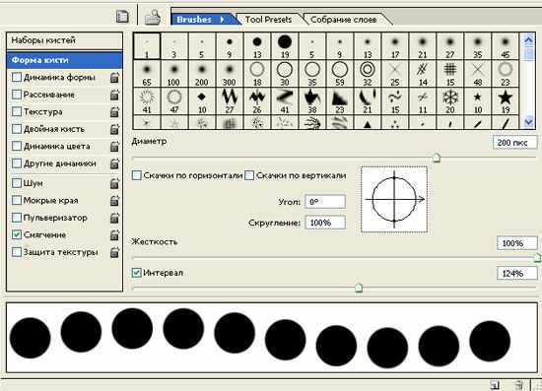
Task: Click the Угол angle field
Action: point(325,202)
